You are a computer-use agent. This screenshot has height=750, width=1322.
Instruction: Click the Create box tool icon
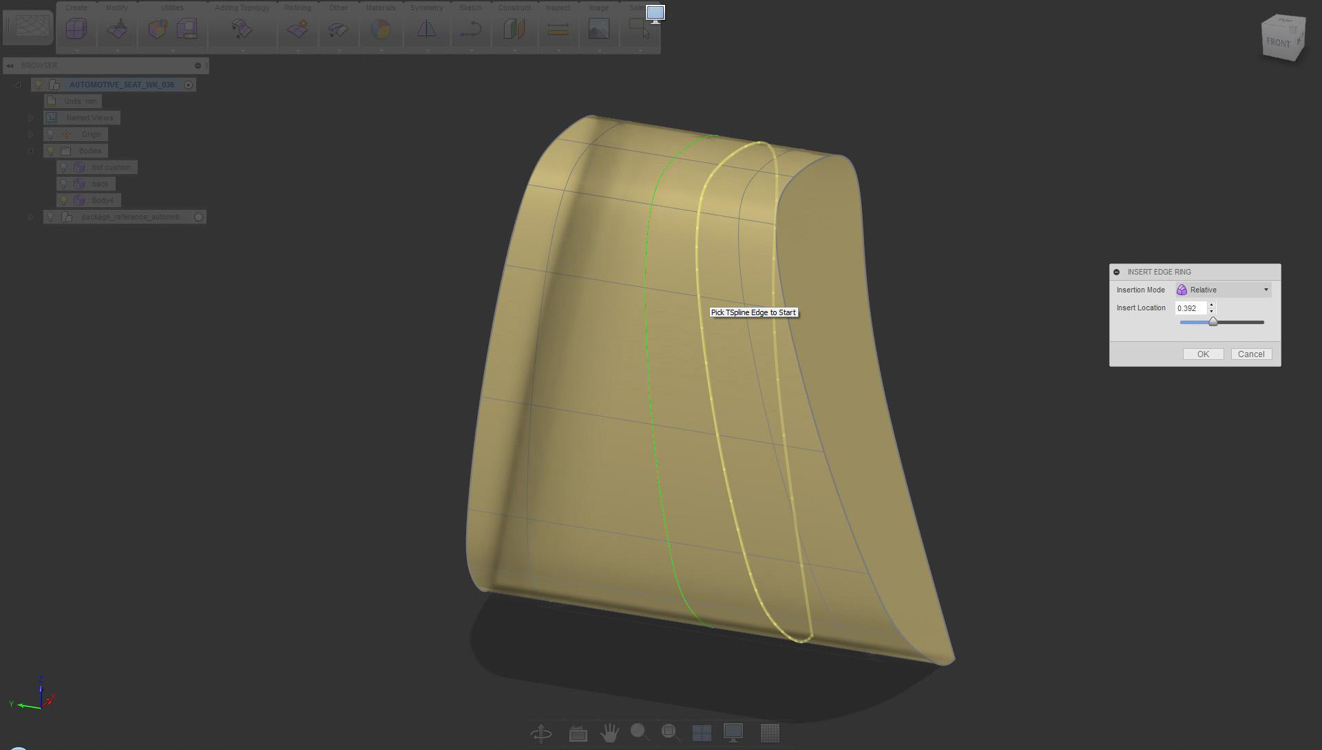point(76,29)
